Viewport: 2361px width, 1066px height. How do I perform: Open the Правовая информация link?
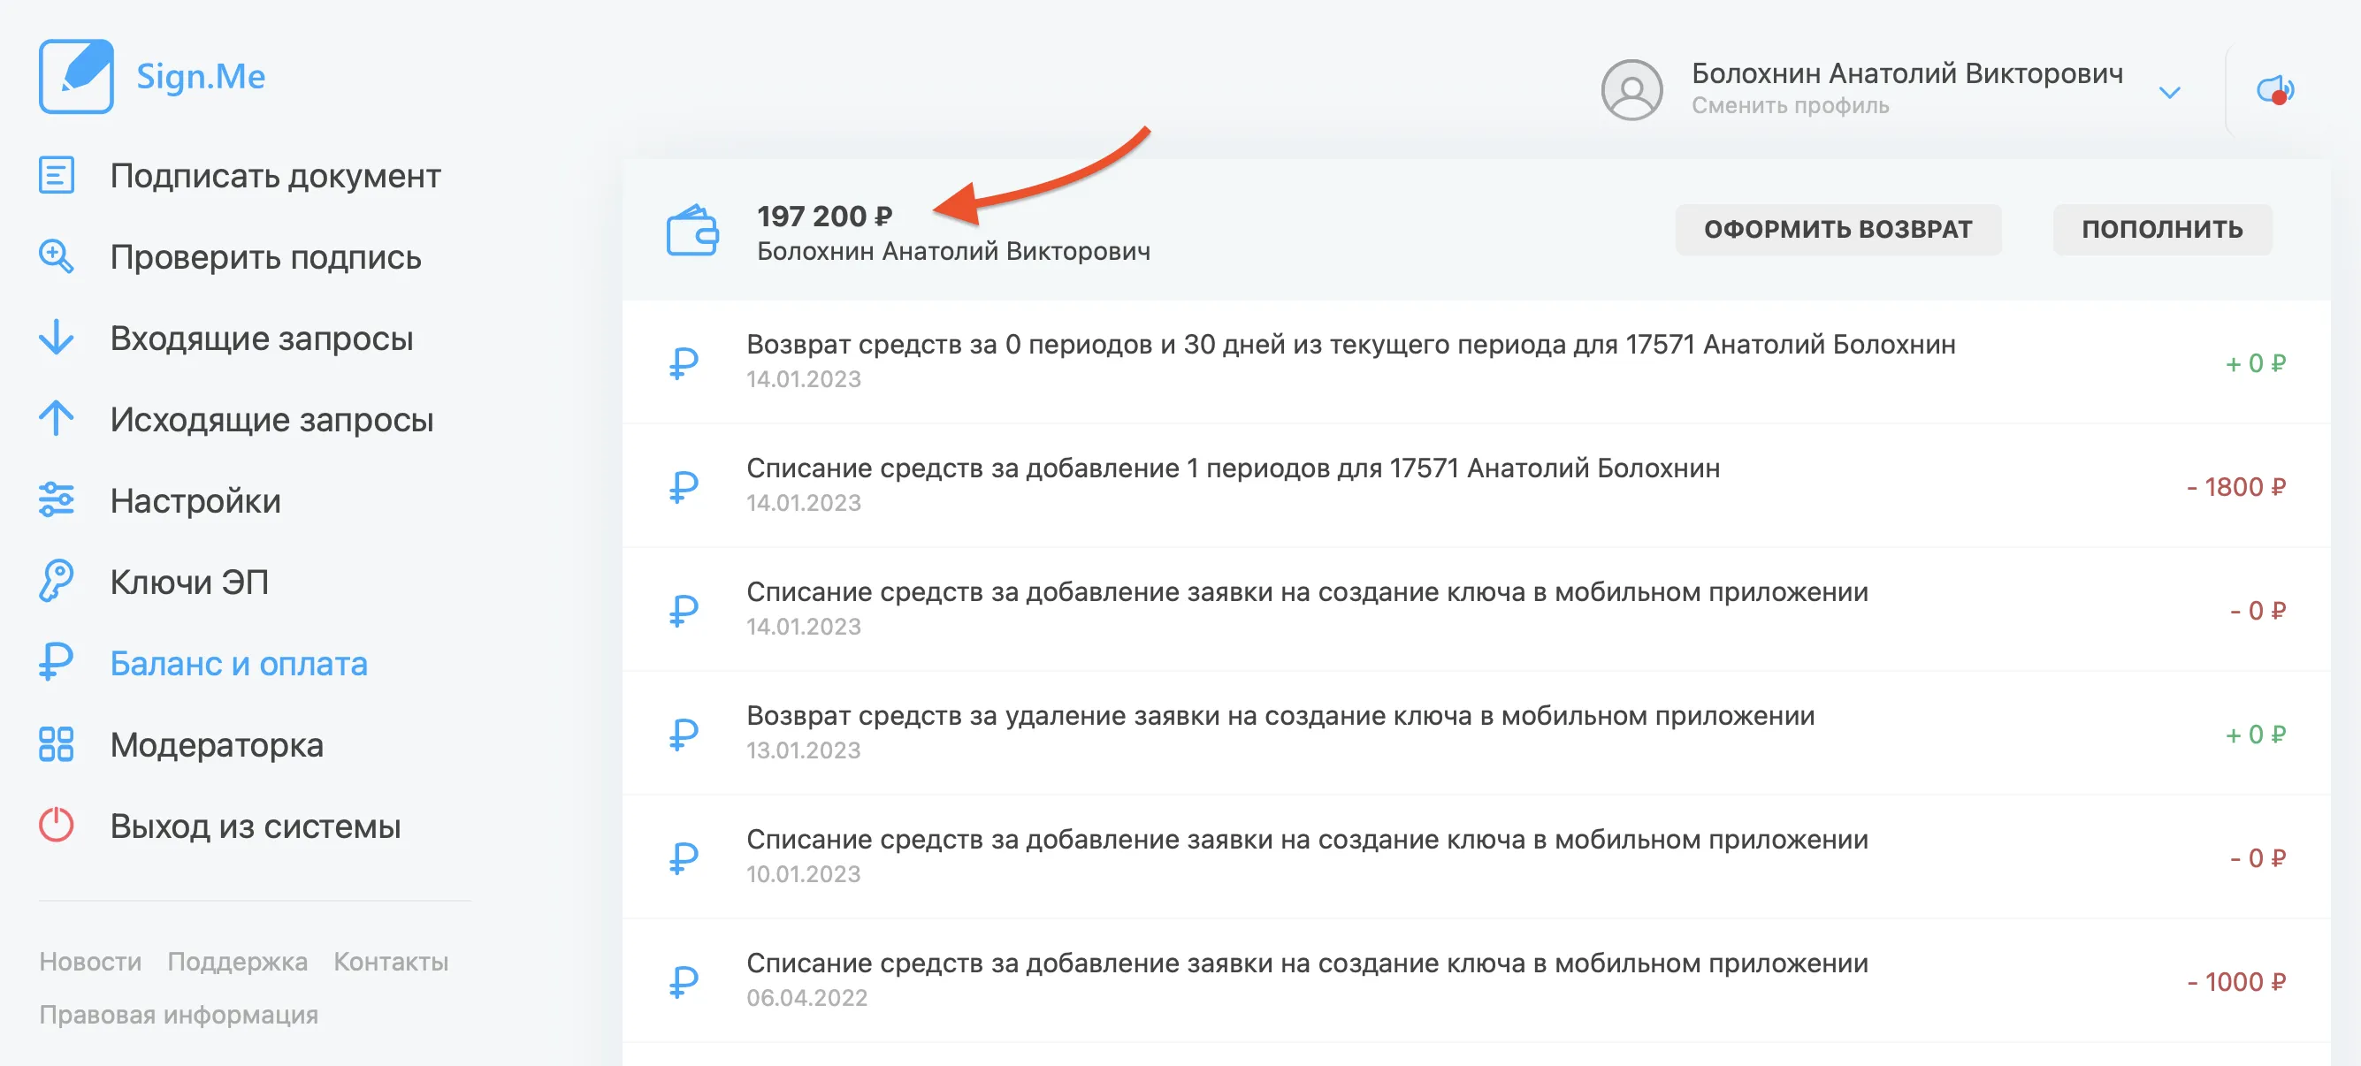[179, 1015]
